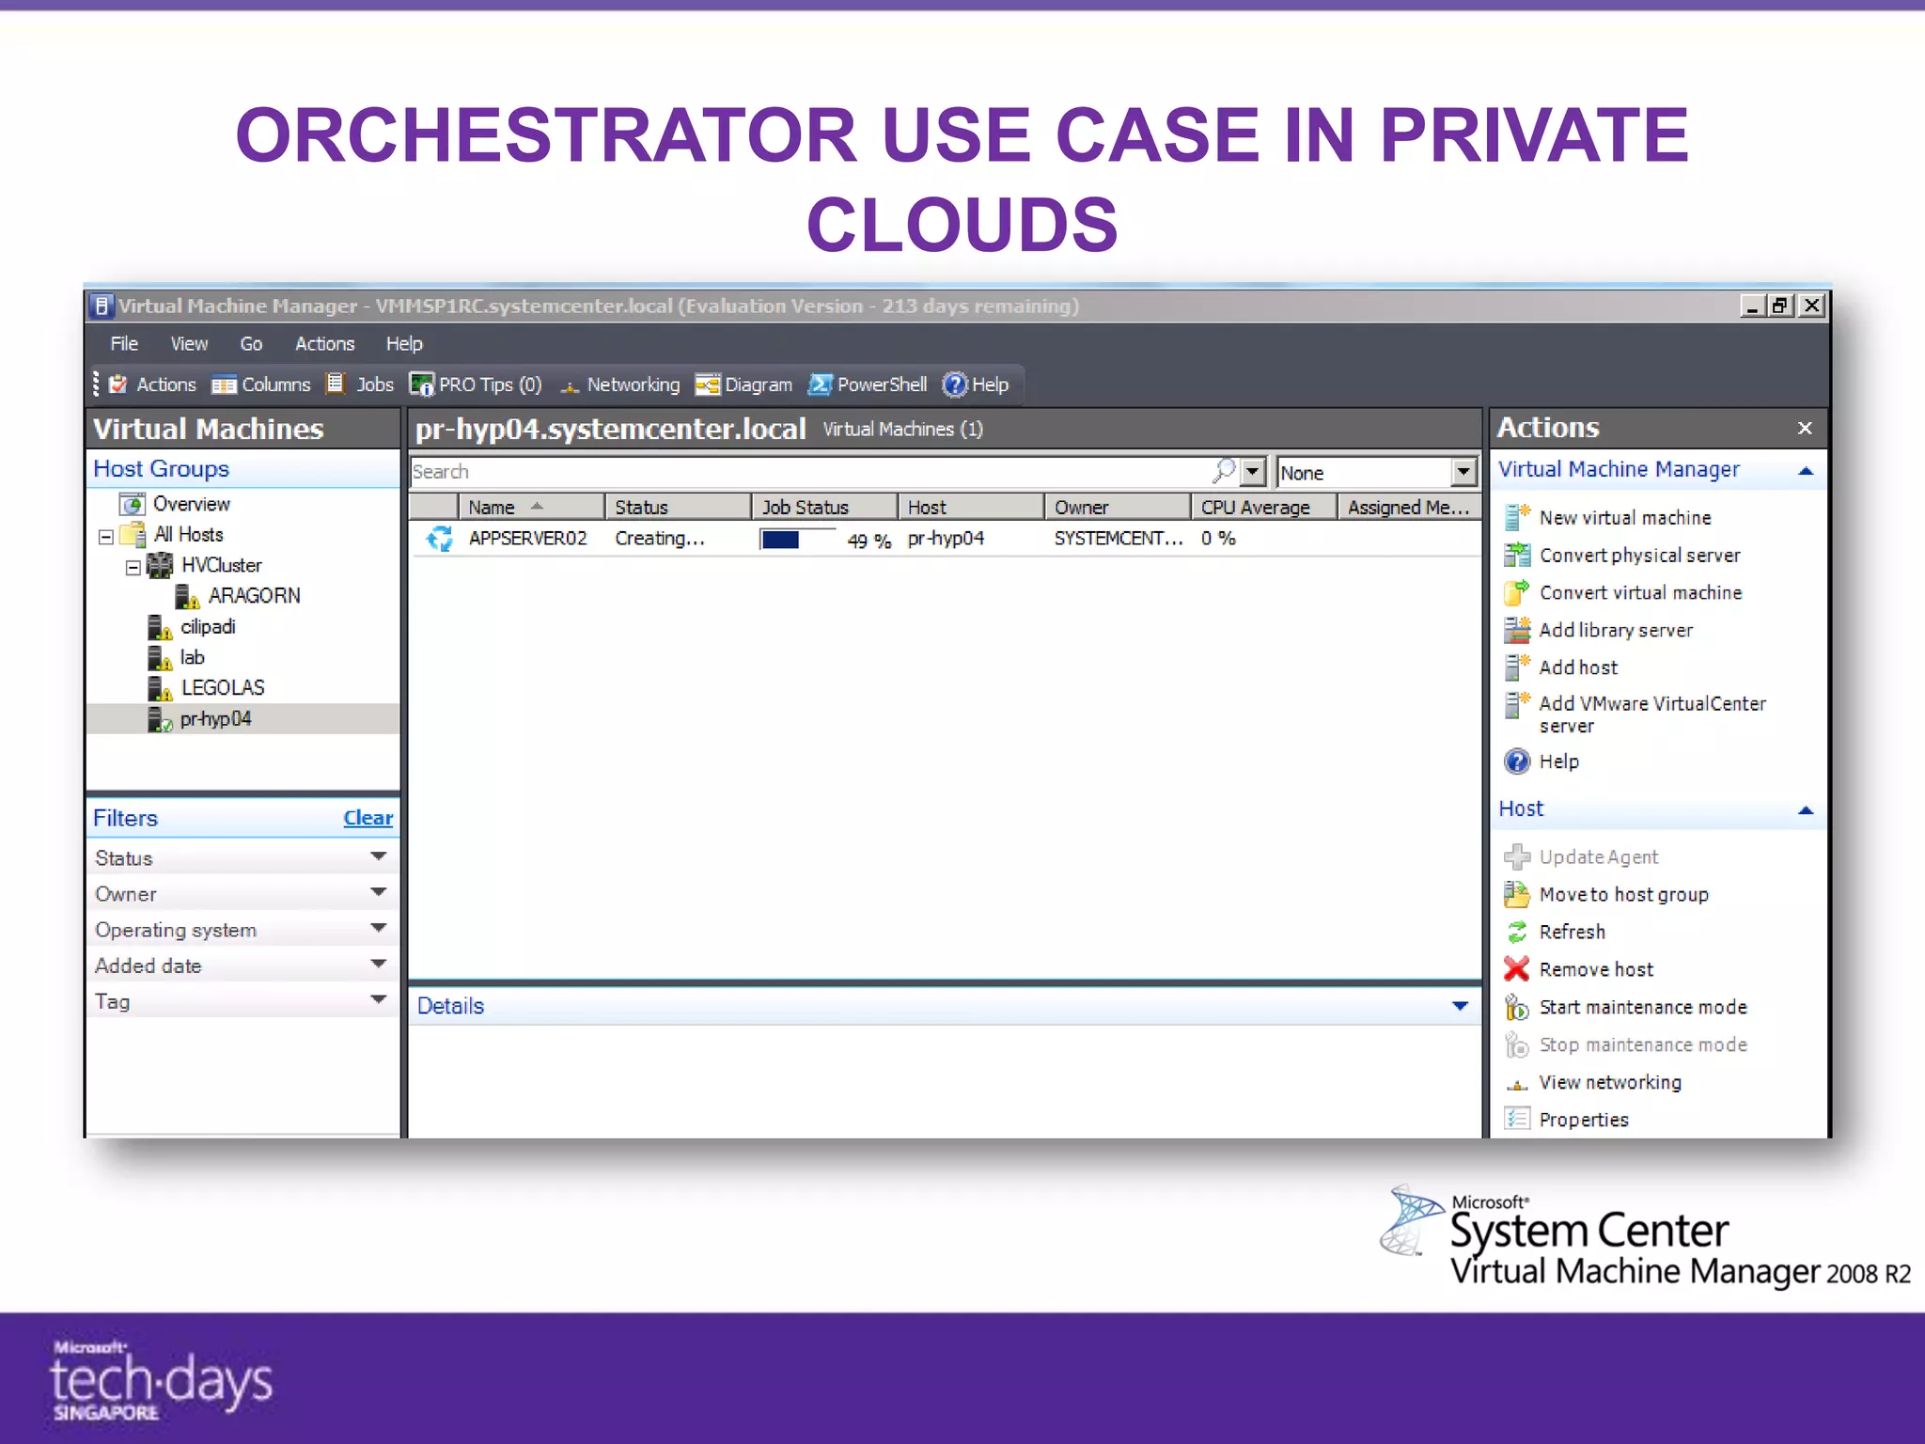
Task: Open the Actions menu in menu bar
Action: (324, 344)
